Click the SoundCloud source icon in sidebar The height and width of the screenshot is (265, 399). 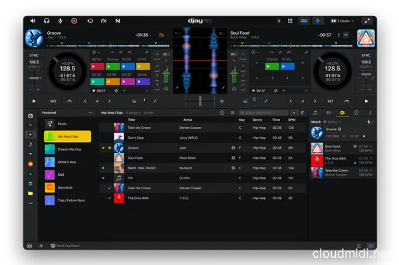click(31, 164)
